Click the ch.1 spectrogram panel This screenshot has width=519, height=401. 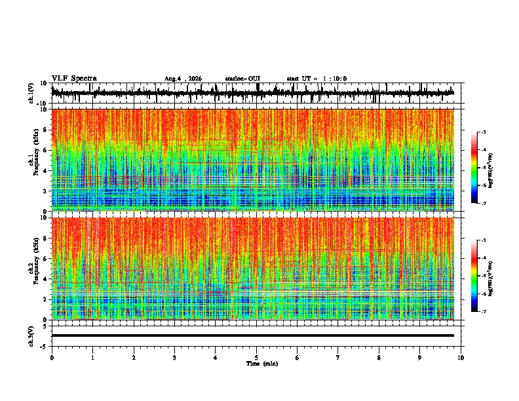coord(253,160)
